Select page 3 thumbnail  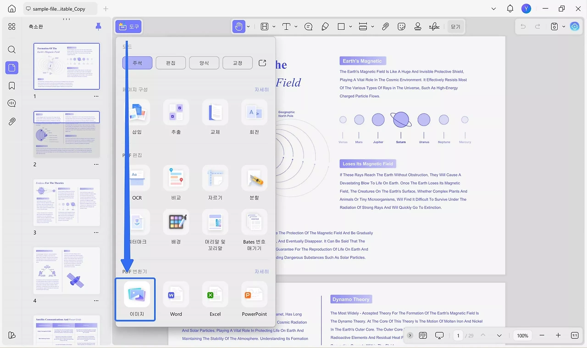pos(66,202)
